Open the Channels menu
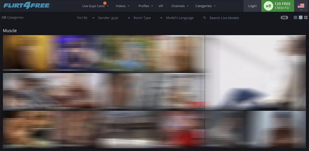Viewport: 309px width, 151px height. 180,6
